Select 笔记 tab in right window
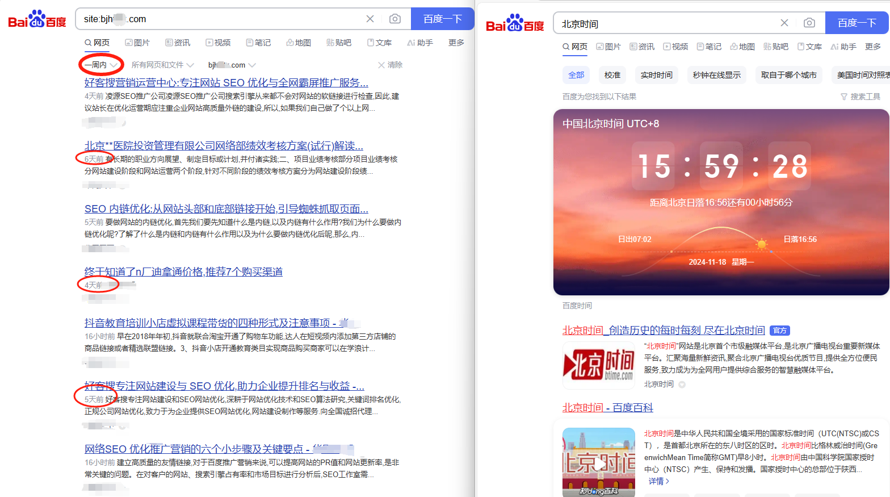 709,47
